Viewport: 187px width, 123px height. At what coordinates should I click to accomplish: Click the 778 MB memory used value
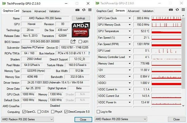point(142,63)
